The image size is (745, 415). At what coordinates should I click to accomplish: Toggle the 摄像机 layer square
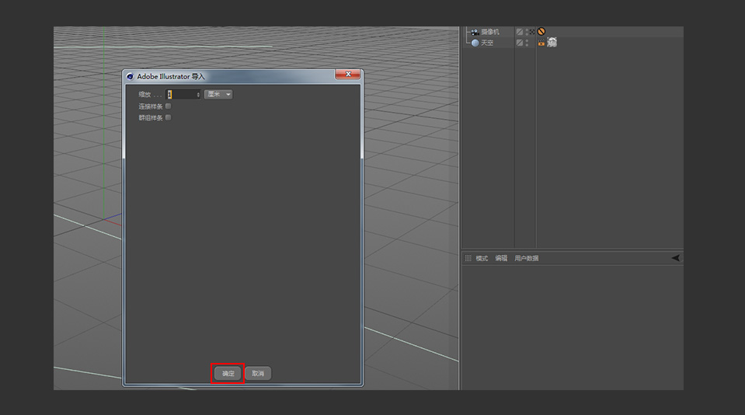(x=519, y=32)
